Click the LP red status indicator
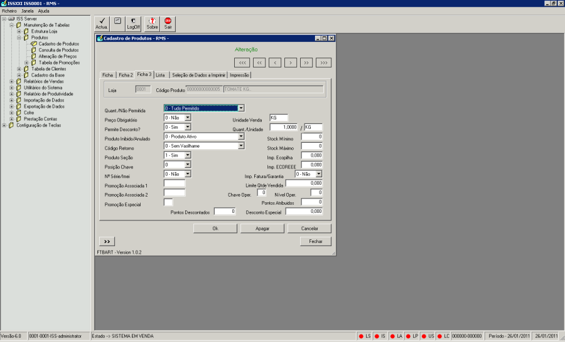Viewport: 565px width, 342px height. (408, 336)
